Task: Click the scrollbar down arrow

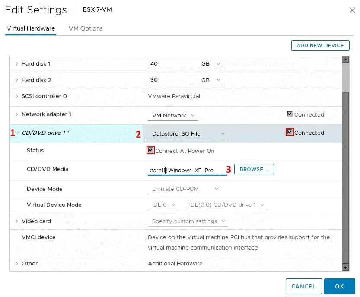Action: pyautogui.click(x=345, y=268)
